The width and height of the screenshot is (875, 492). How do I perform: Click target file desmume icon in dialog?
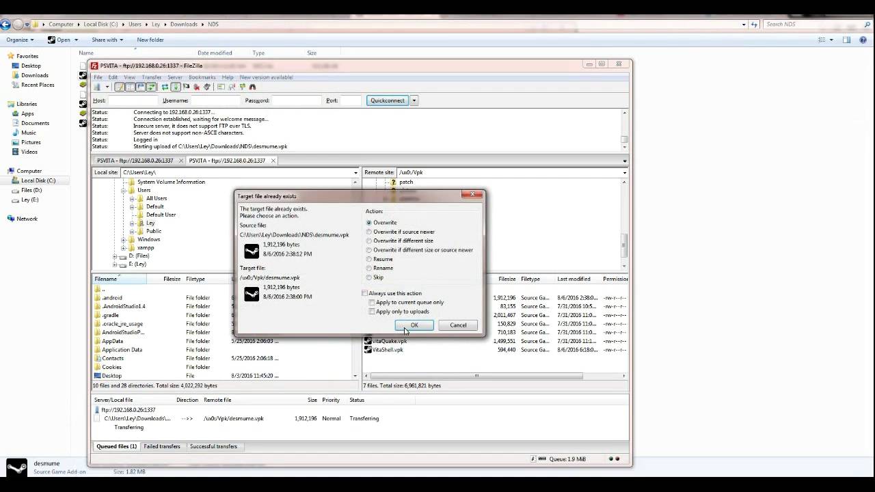[252, 294]
